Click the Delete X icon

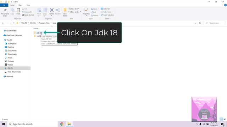pyautogui.click(x=52, y=10)
